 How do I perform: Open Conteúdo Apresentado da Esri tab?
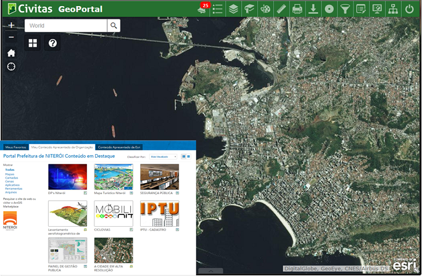119,147
